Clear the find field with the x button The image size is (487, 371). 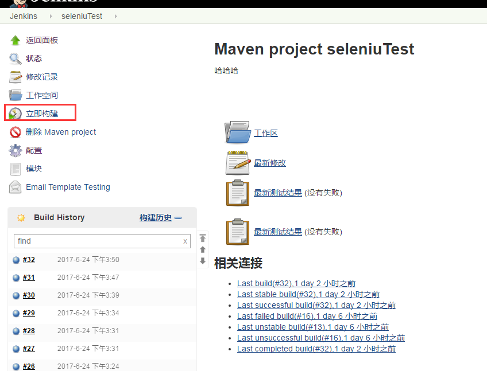[x=185, y=241]
